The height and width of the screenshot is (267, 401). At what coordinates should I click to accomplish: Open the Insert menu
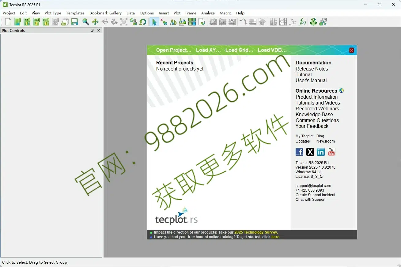pyautogui.click(x=164, y=13)
